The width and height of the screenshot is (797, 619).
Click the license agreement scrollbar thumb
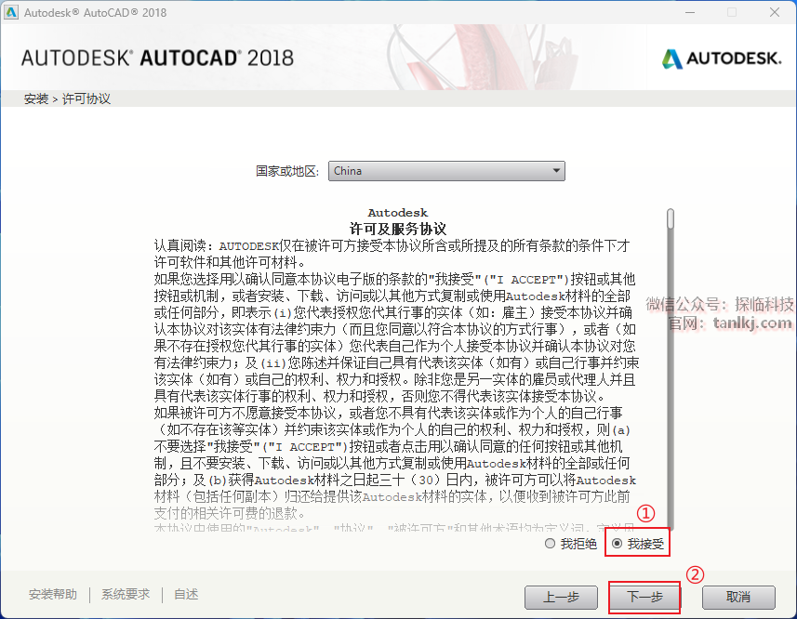point(671,218)
